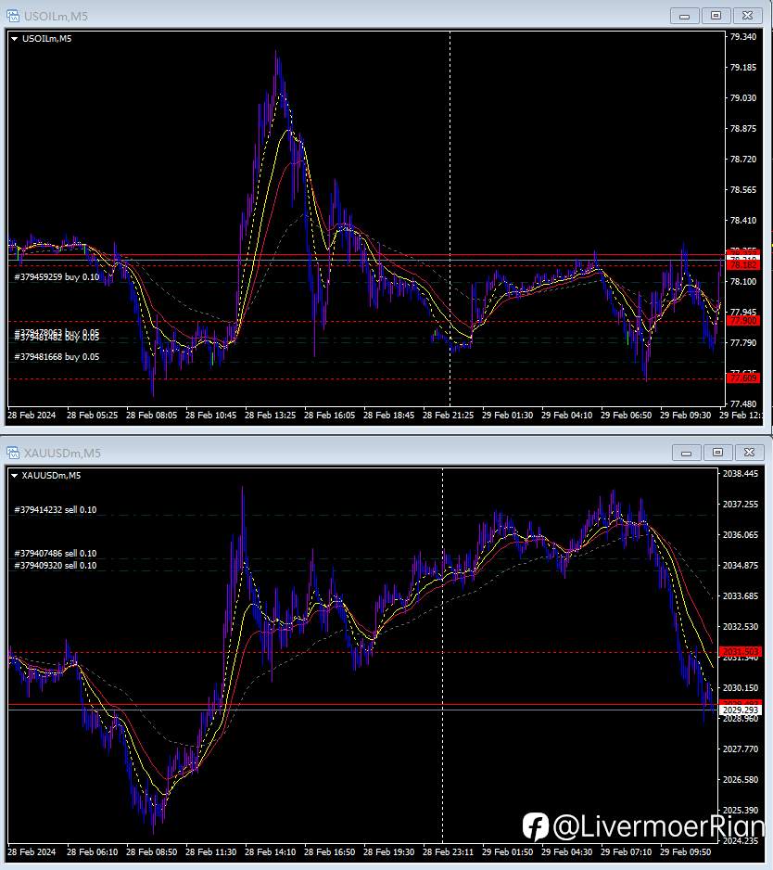Click price scale value 77.790
The width and height of the screenshot is (773, 870).
click(743, 343)
